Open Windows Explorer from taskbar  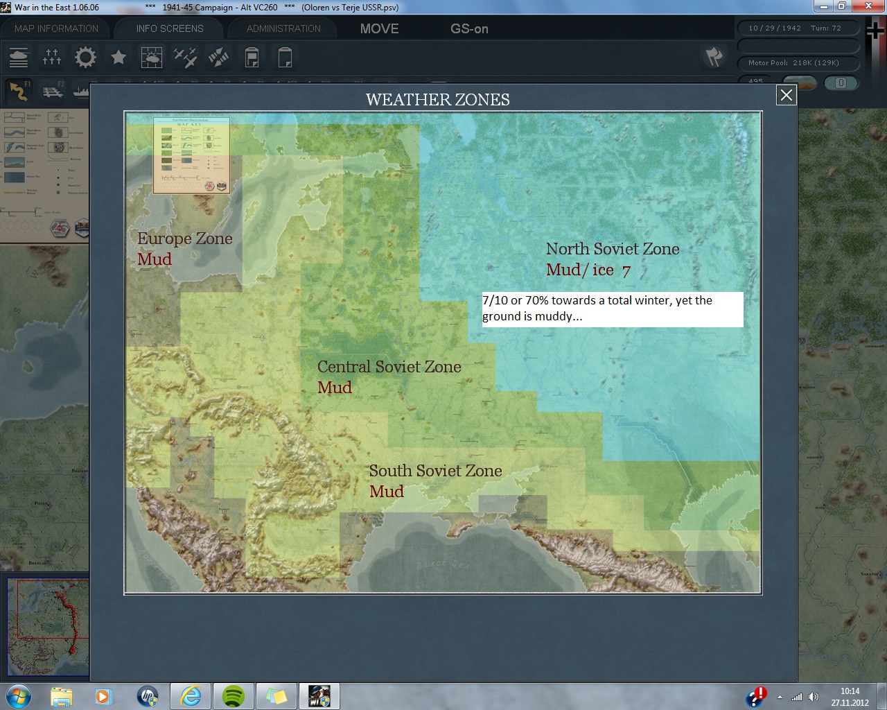coord(61,696)
